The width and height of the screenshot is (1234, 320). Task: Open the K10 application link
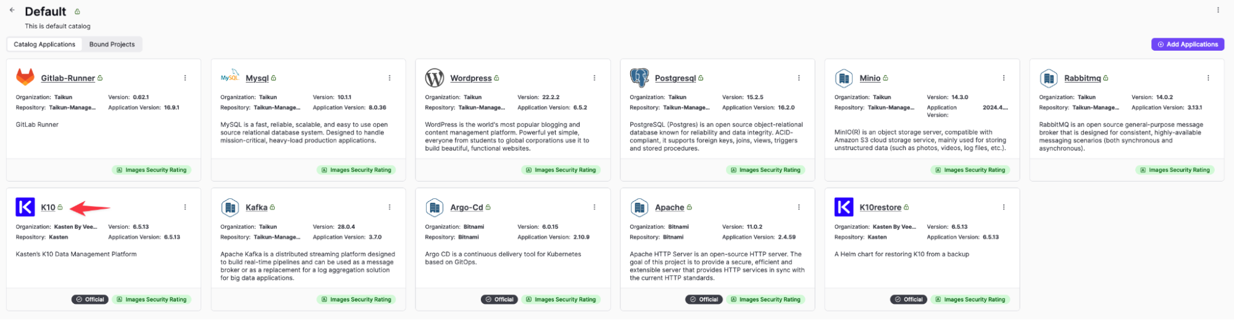pyautogui.click(x=48, y=208)
